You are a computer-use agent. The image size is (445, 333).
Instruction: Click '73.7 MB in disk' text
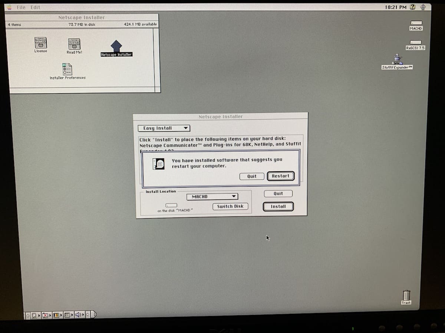pos(82,25)
